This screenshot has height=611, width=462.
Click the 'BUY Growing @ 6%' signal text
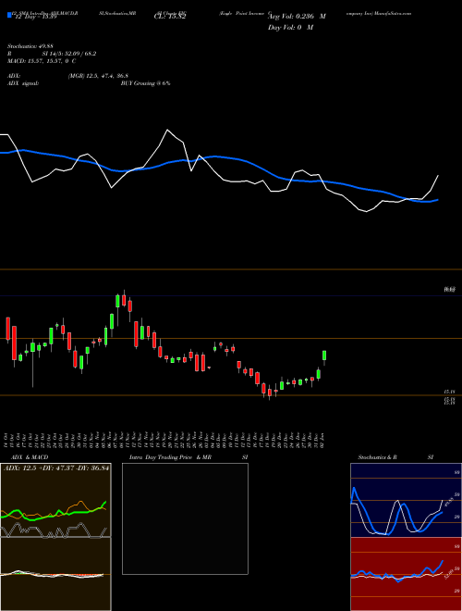click(145, 83)
